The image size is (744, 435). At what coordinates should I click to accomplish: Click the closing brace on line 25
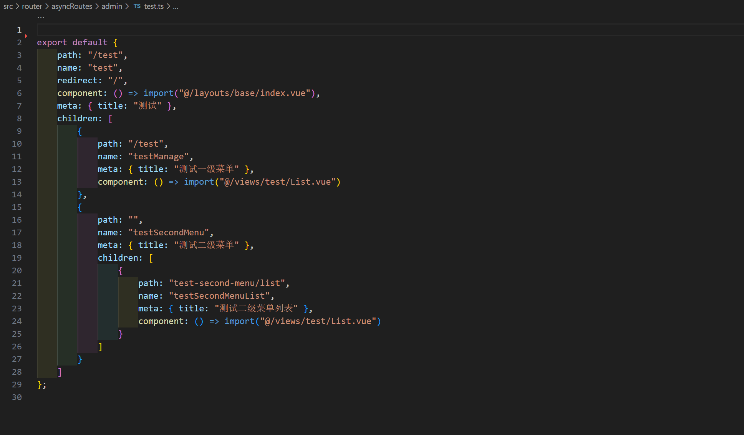click(120, 334)
